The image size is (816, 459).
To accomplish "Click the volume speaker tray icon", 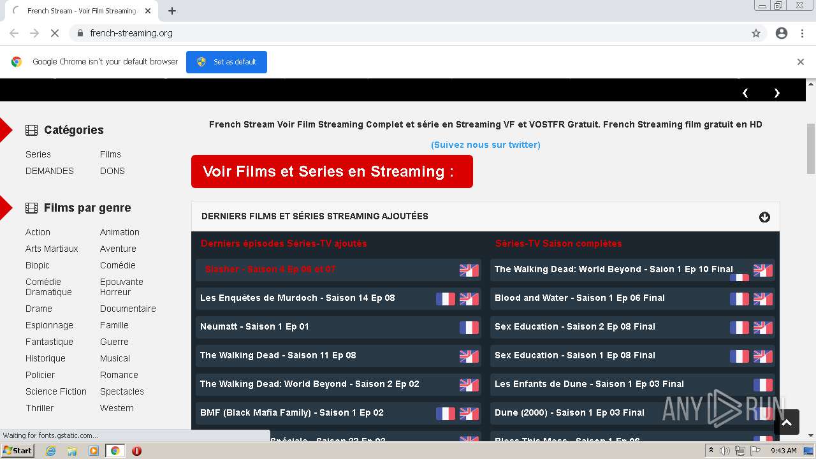I will point(725,451).
